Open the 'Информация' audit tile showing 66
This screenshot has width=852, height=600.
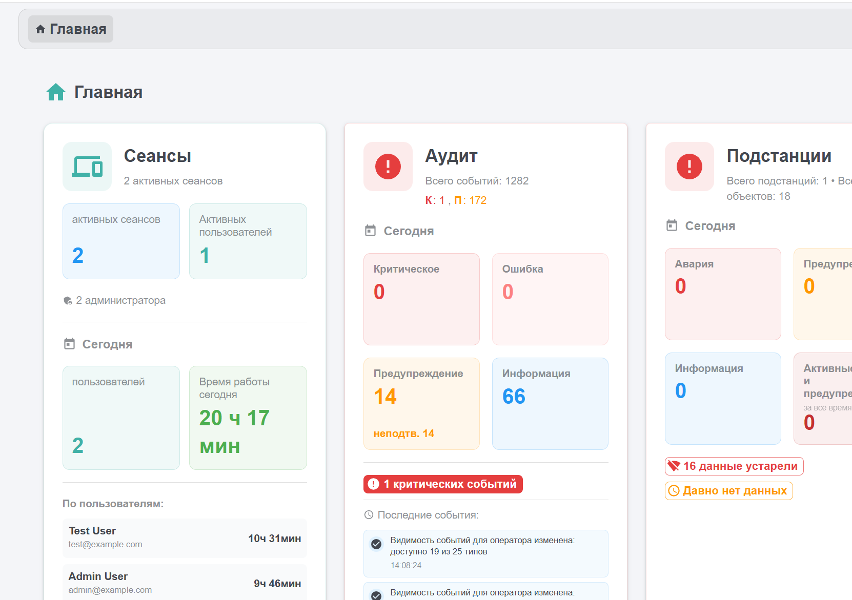pos(550,404)
